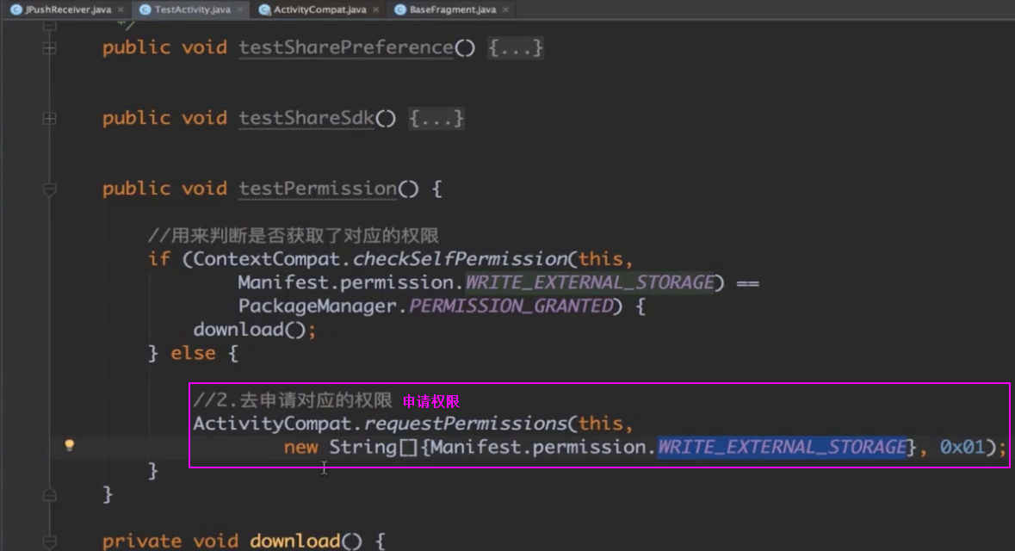The height and width of the screenshot is (551, 1015).
Task: Click the PackageManager class reference
Action: pyautogui.click(x=317, y=306)
